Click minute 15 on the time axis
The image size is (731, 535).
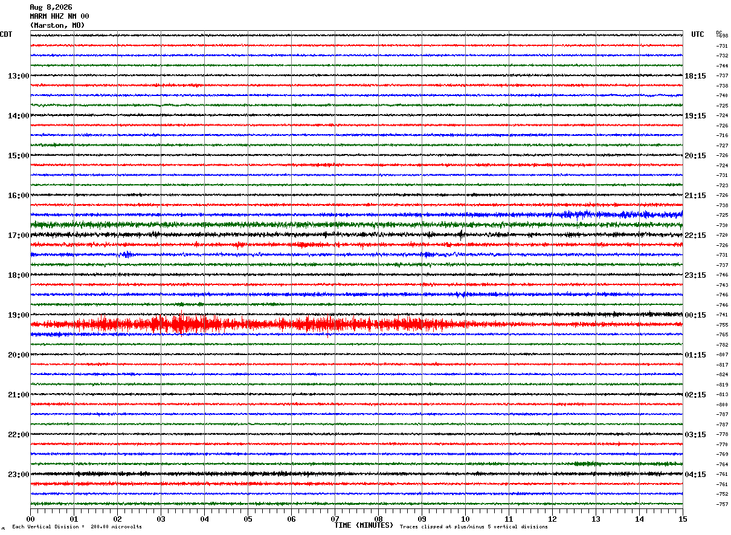[x=683, y=519]
